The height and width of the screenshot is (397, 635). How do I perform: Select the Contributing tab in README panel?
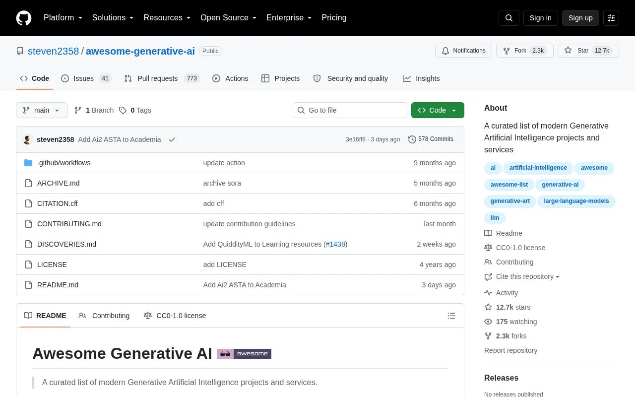coord(104,316)
